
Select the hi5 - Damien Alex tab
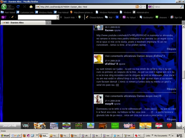click(23, 23)
